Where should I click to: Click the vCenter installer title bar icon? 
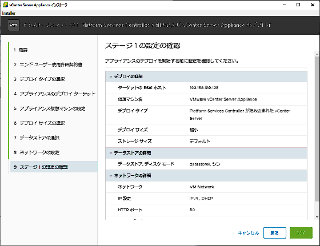[5, 5]
